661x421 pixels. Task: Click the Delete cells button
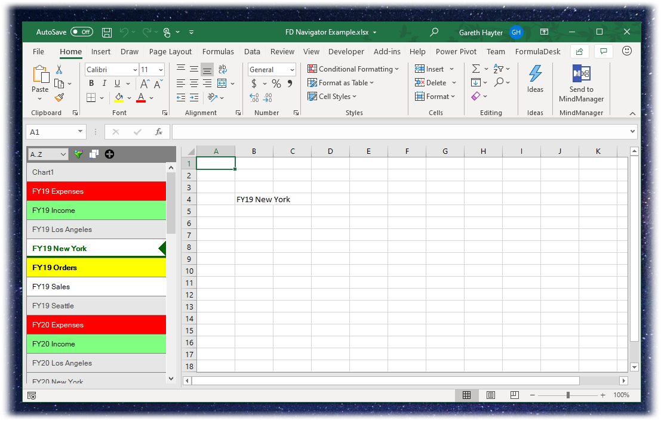tap(431, 83)
